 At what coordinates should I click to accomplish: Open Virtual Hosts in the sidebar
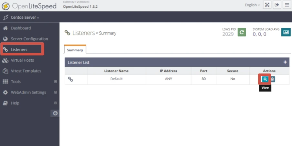click(x=22, y=60)
